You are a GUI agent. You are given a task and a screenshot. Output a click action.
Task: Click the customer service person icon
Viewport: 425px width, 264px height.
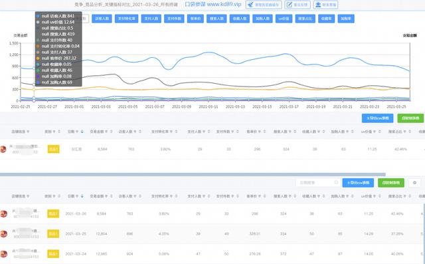click(318, 5)
